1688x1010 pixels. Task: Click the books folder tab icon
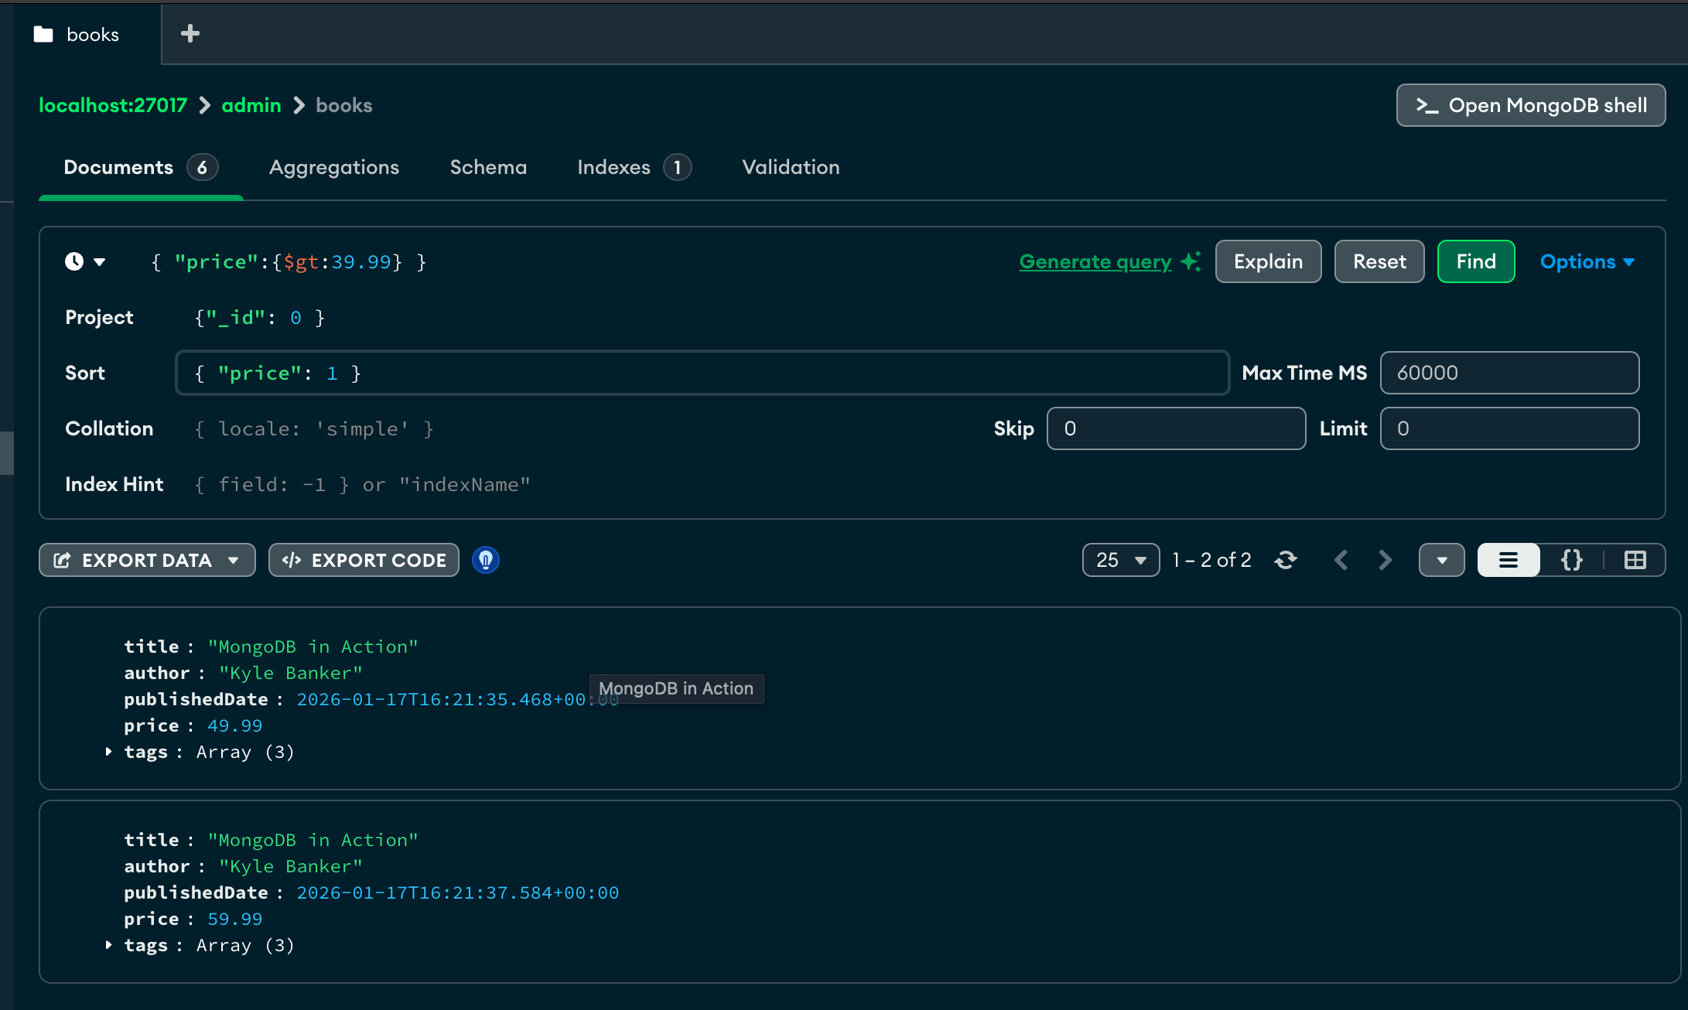point(43,34)
